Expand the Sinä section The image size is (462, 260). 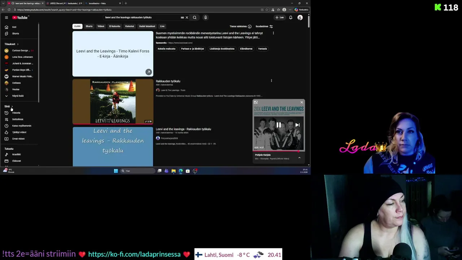click(x=8, y=107)
